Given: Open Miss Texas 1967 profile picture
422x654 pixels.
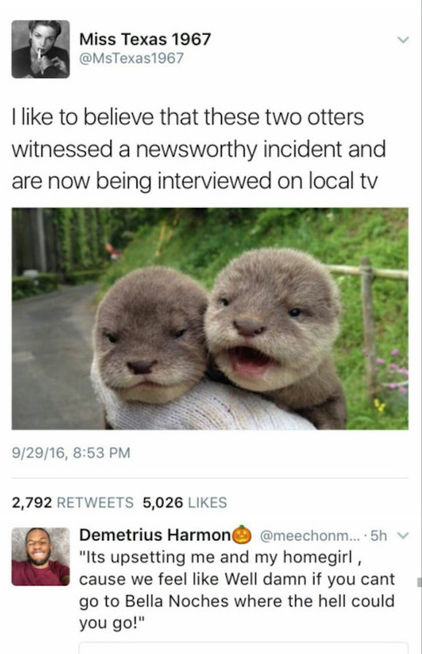Looking at the screenshot, I should [x=41, y=49].
